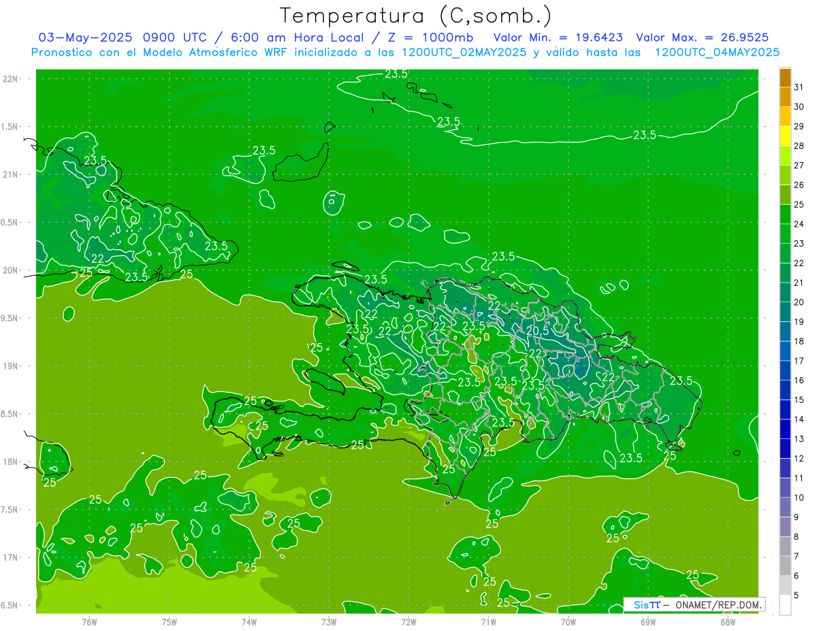
Task: Click the '11' label on the color scale
Action: (x=799, y=478)
